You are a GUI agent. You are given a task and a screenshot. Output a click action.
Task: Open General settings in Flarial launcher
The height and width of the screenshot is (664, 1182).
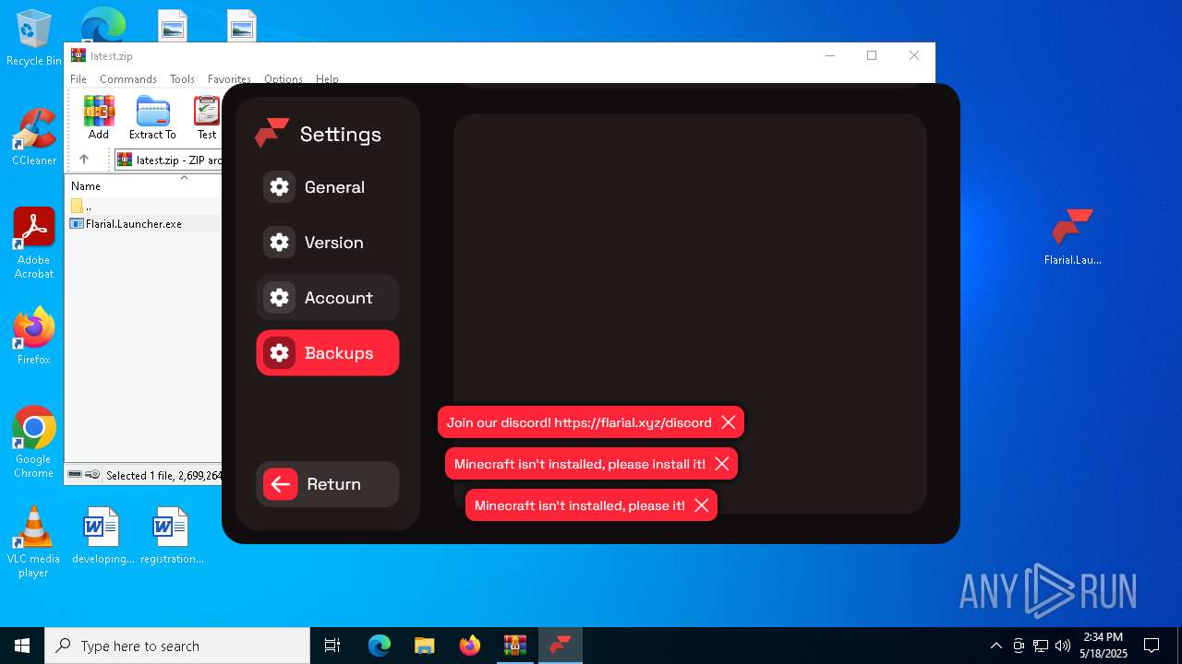coord(327,187)
